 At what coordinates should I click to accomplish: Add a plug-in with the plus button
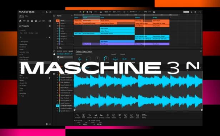tap(58, 60)
